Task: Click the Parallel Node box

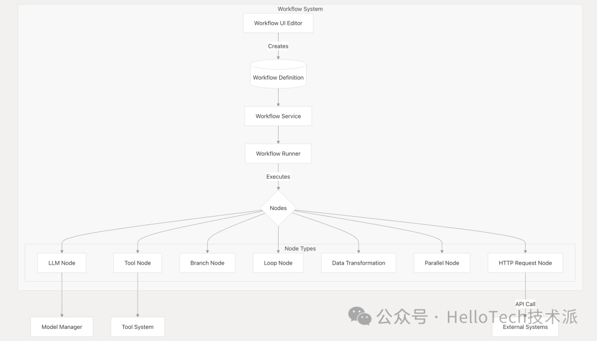Action: tap(442, 263)
